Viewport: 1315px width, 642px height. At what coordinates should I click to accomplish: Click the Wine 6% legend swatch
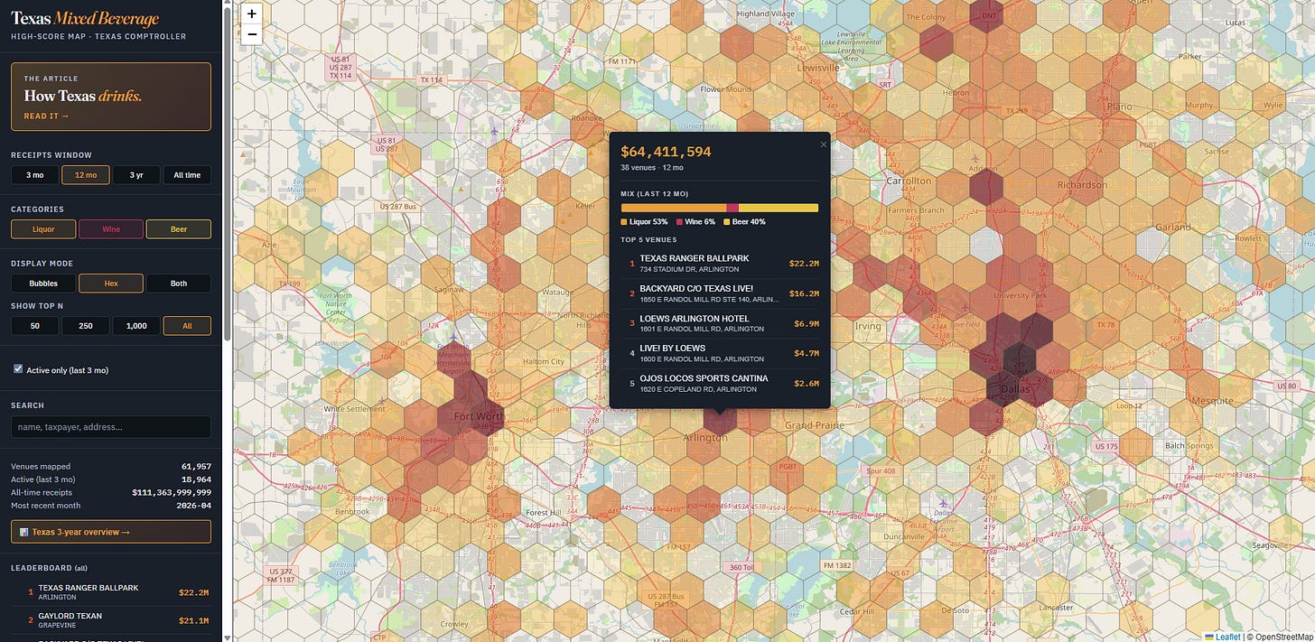[x=679, y=222]
